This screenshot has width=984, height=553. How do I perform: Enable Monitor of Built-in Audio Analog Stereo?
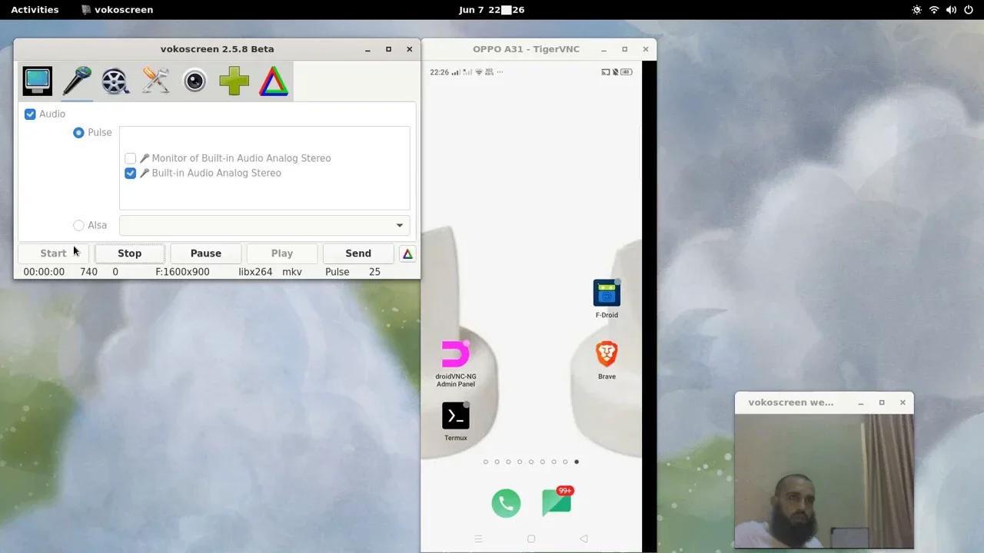(x=130, y=158)
